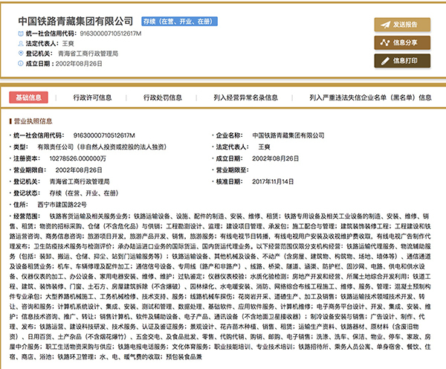Open 列入严重违法失信企业名单（黑名单）信息 tab

pos(371,97)
